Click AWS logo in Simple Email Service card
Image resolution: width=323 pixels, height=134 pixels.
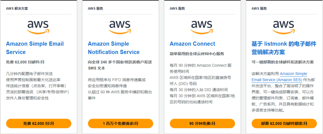point(38,26)
